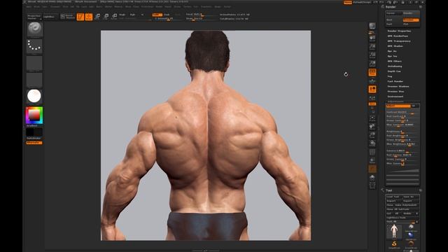448x252 pixels.
Task: Select the Scale transform icon in top shelf
Action: [106, 17]
